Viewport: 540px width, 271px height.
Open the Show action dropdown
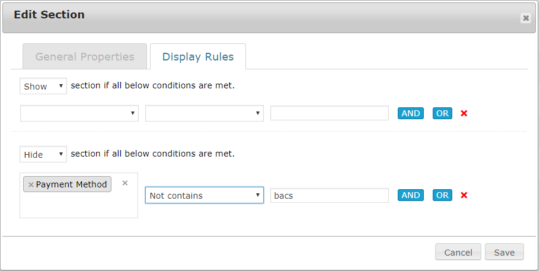coord(43,86)
